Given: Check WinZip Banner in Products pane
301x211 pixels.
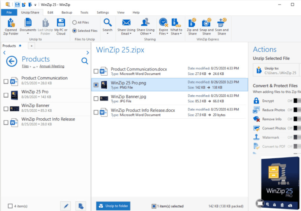Looking at the screenshot, I should tap(6, 109).
